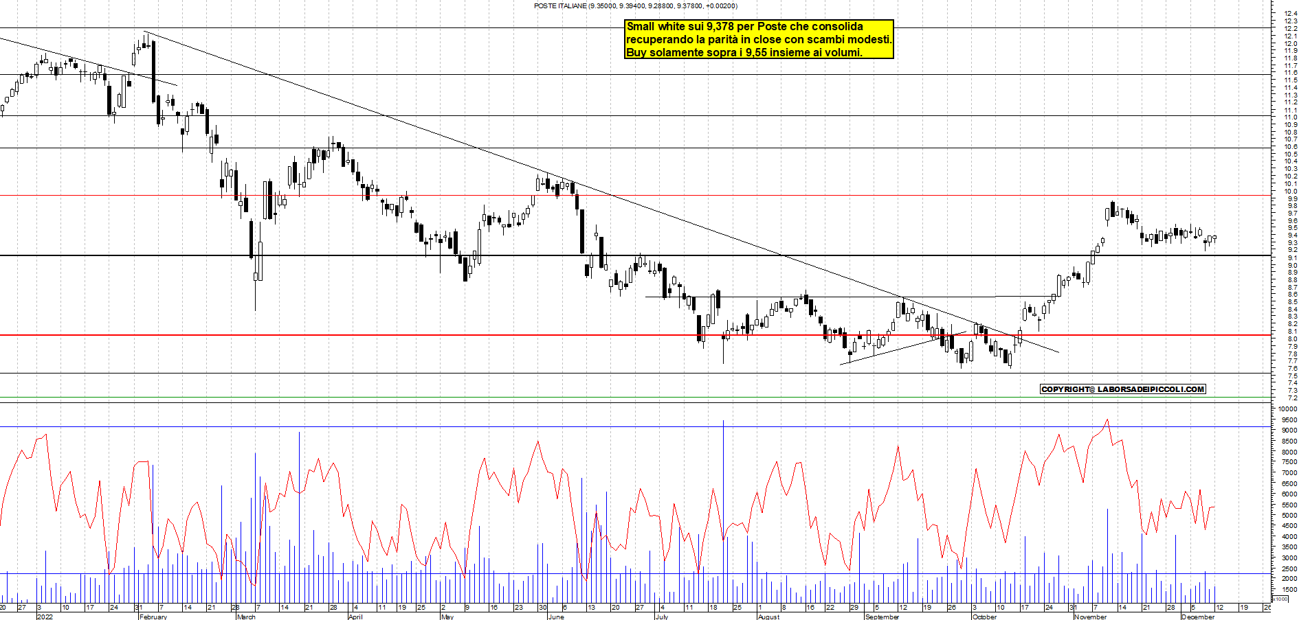Select the 5000 volume axis label
1299x620 pixels.
pos(1289,516)
